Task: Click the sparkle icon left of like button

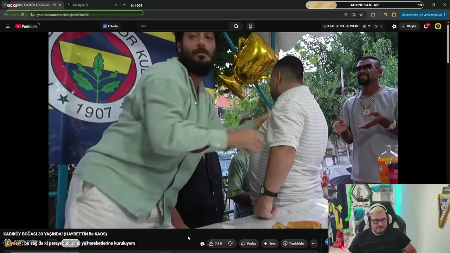Action: (202, 244)
